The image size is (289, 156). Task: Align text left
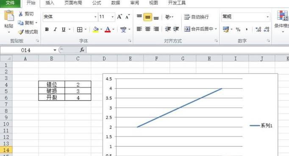(139, 29)
